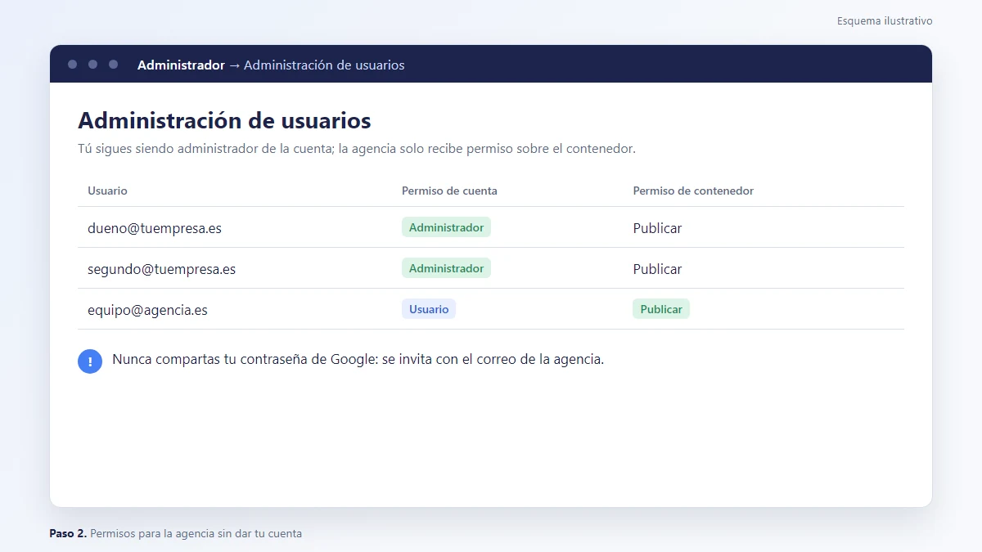Click the Google password warning note text

358,359
